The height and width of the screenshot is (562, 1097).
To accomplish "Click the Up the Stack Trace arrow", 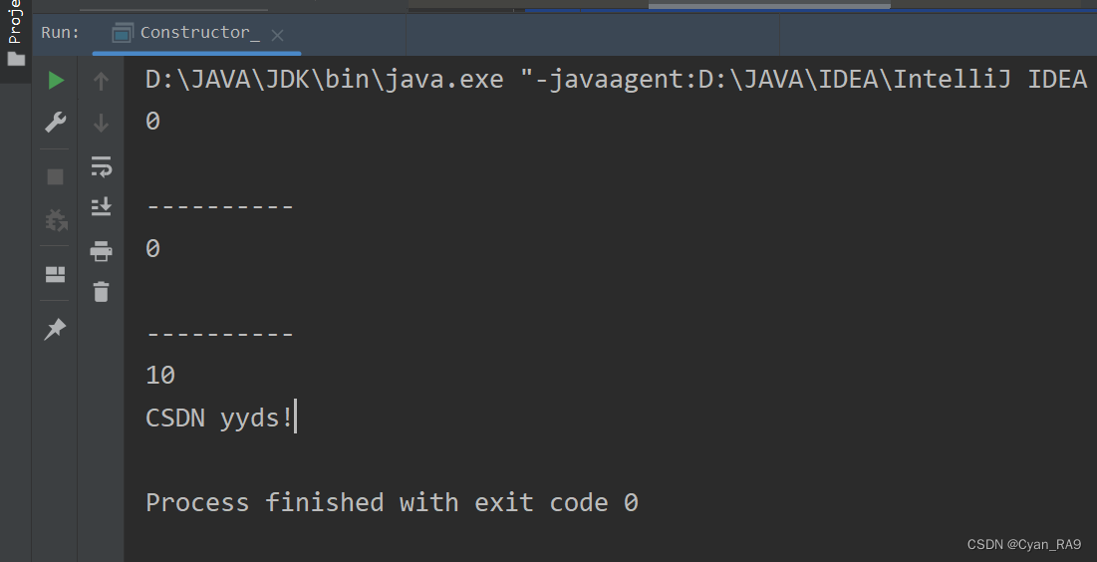I will point(101,81).
